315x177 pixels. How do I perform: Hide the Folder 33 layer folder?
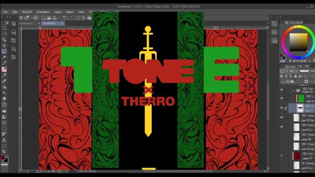tap(282, 90)
